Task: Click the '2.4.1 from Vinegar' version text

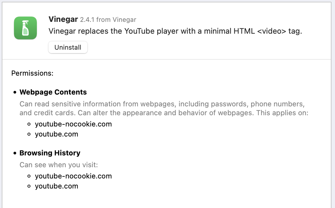Action: pyautogui.click(x=108, y=20)
